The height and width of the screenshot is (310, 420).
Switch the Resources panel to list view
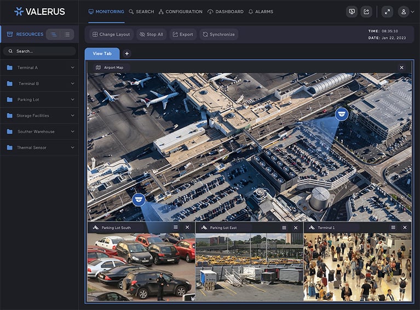(x=67, y=34)
